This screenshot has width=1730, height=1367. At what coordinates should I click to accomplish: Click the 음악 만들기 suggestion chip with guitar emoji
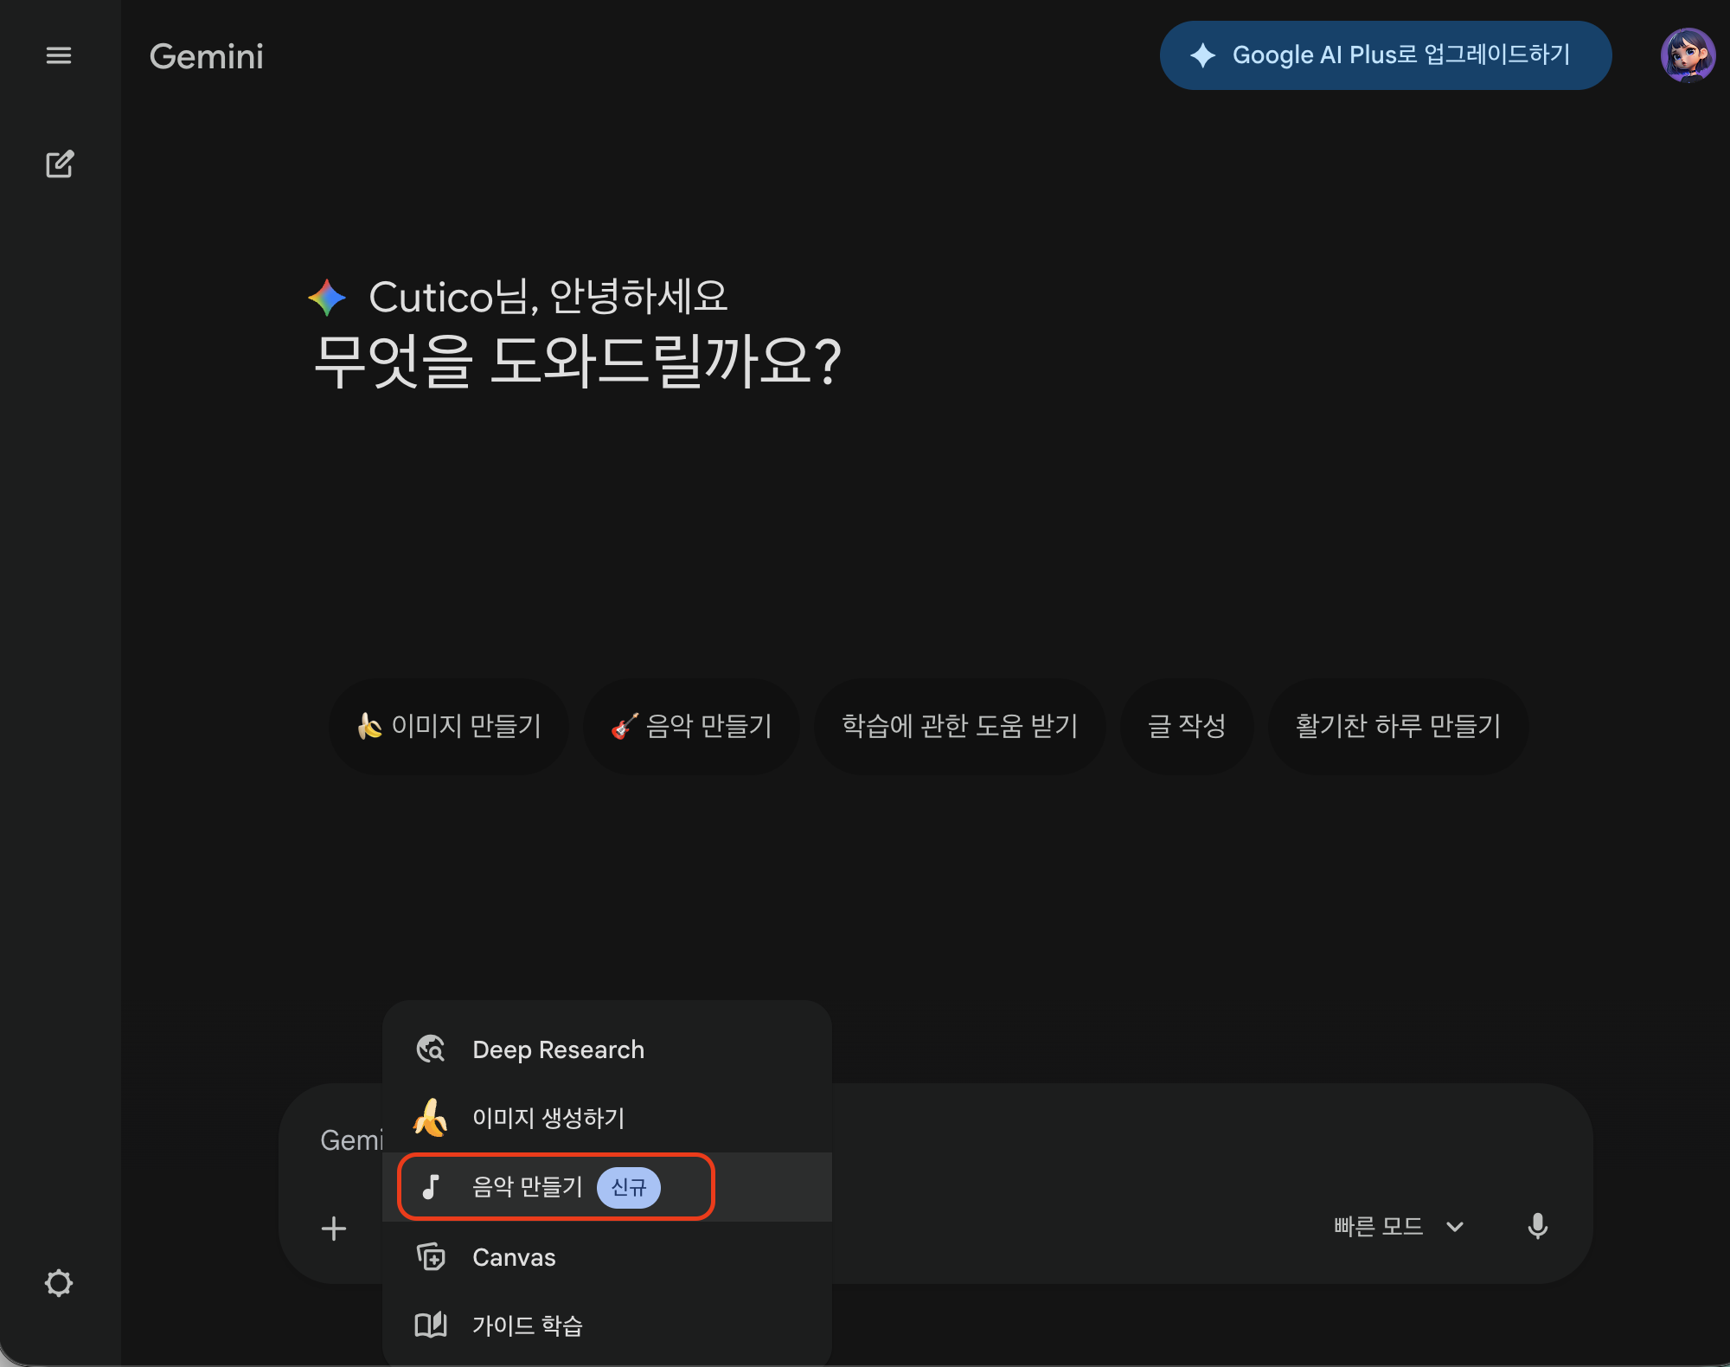coord(692,726)
